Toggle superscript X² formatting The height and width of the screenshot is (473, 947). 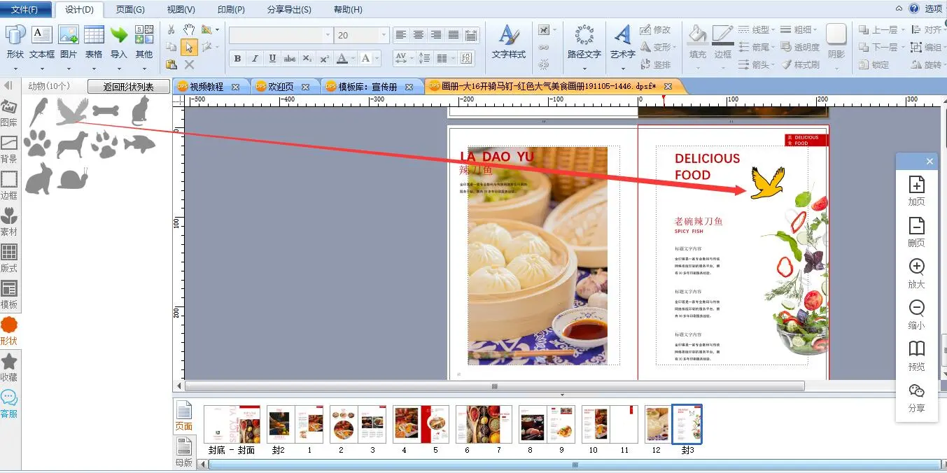pos(325,58)
